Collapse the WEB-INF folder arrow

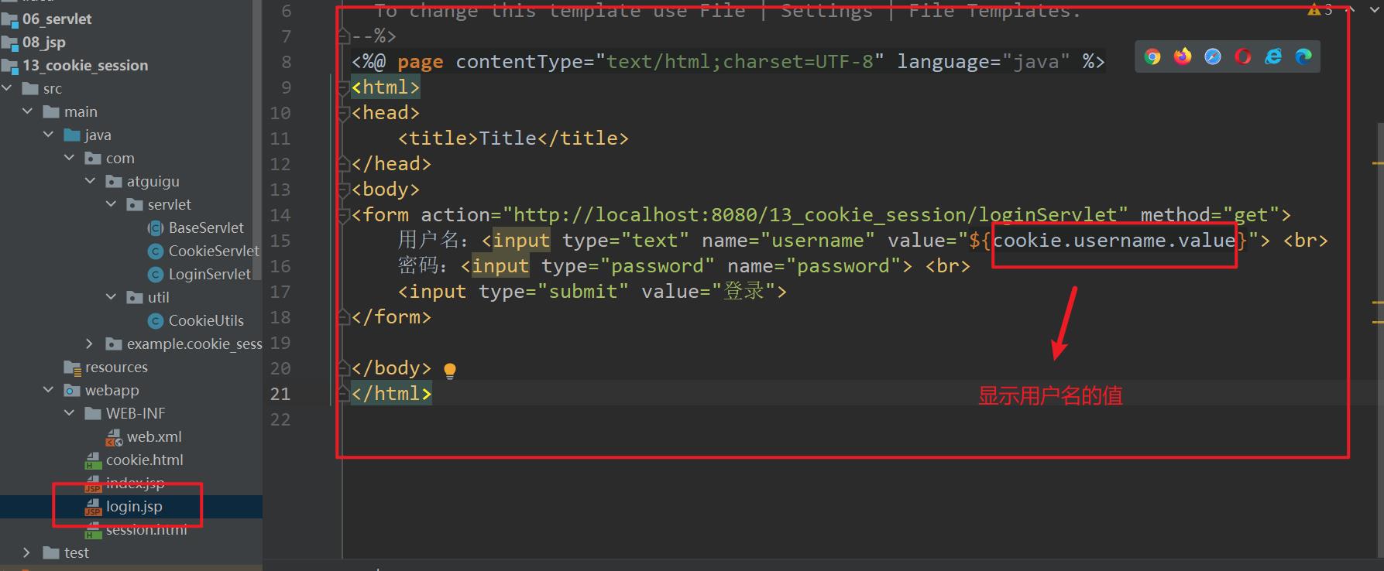click(x=70, y=413)
